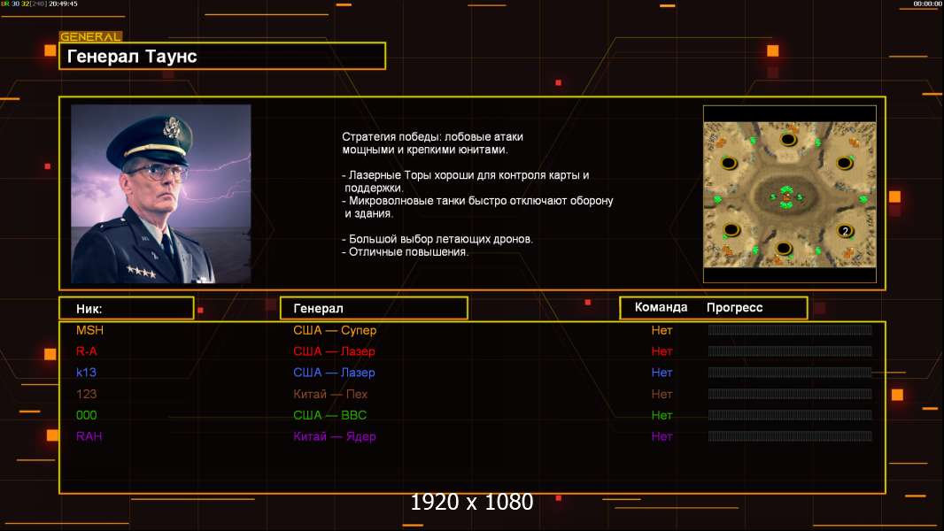The image size is (944, 531).
Task: Click 'Большой выбор летающих дронов' line
Action: (437, 239)
